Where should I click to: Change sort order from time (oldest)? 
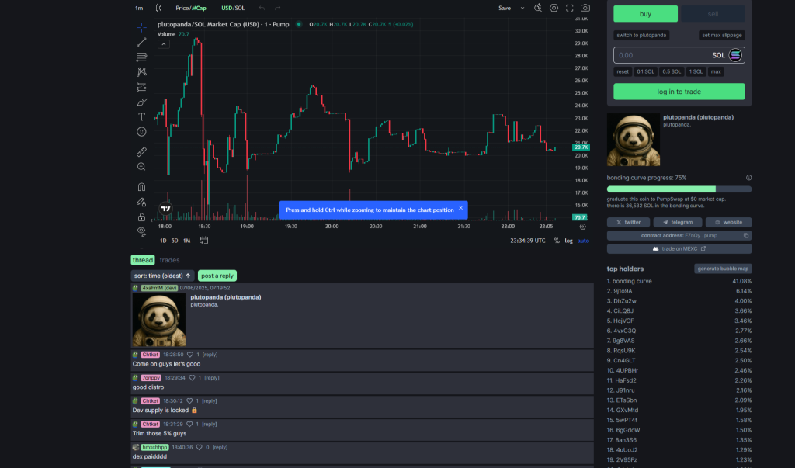162,276
